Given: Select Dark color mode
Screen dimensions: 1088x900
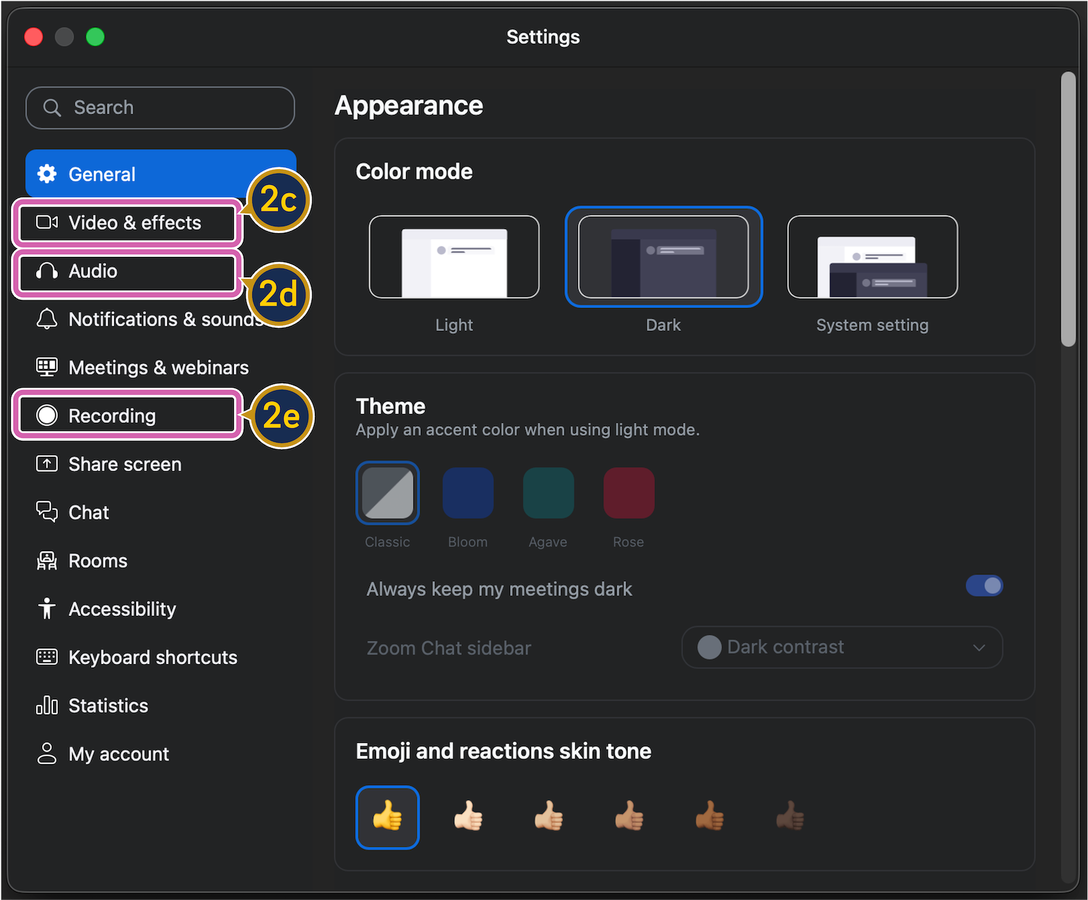Looking at the screenshot, I should (x=664, y=257).
